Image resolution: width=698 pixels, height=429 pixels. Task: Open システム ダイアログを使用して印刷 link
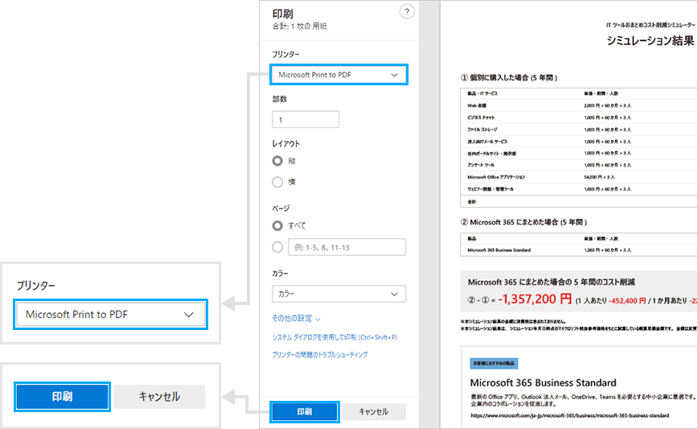(335, 337)
